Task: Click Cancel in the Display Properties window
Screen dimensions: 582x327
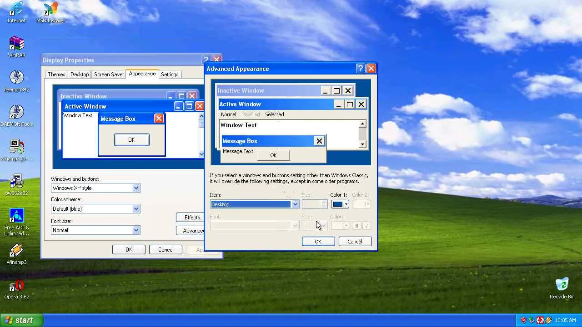Action: [x=166, y=250]
